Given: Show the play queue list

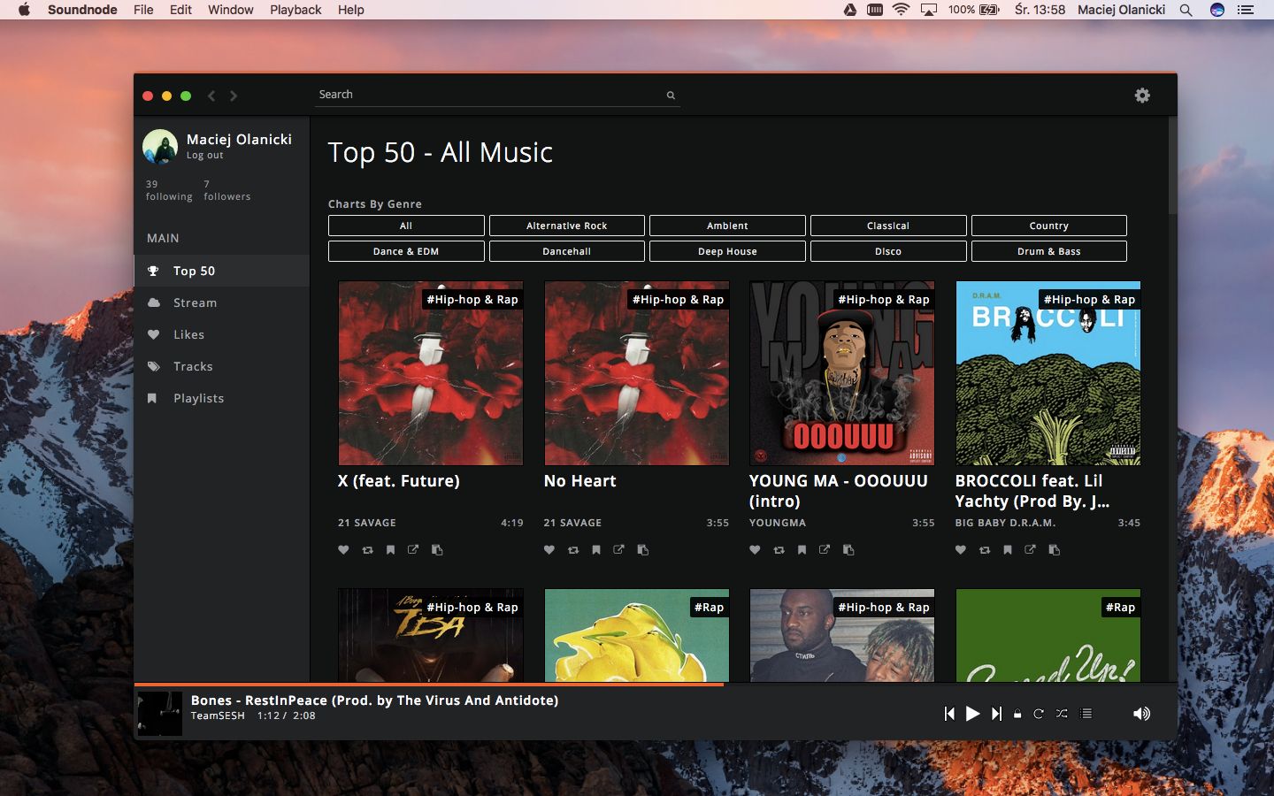Looking at the screenshot, I should click(1086, 714).
